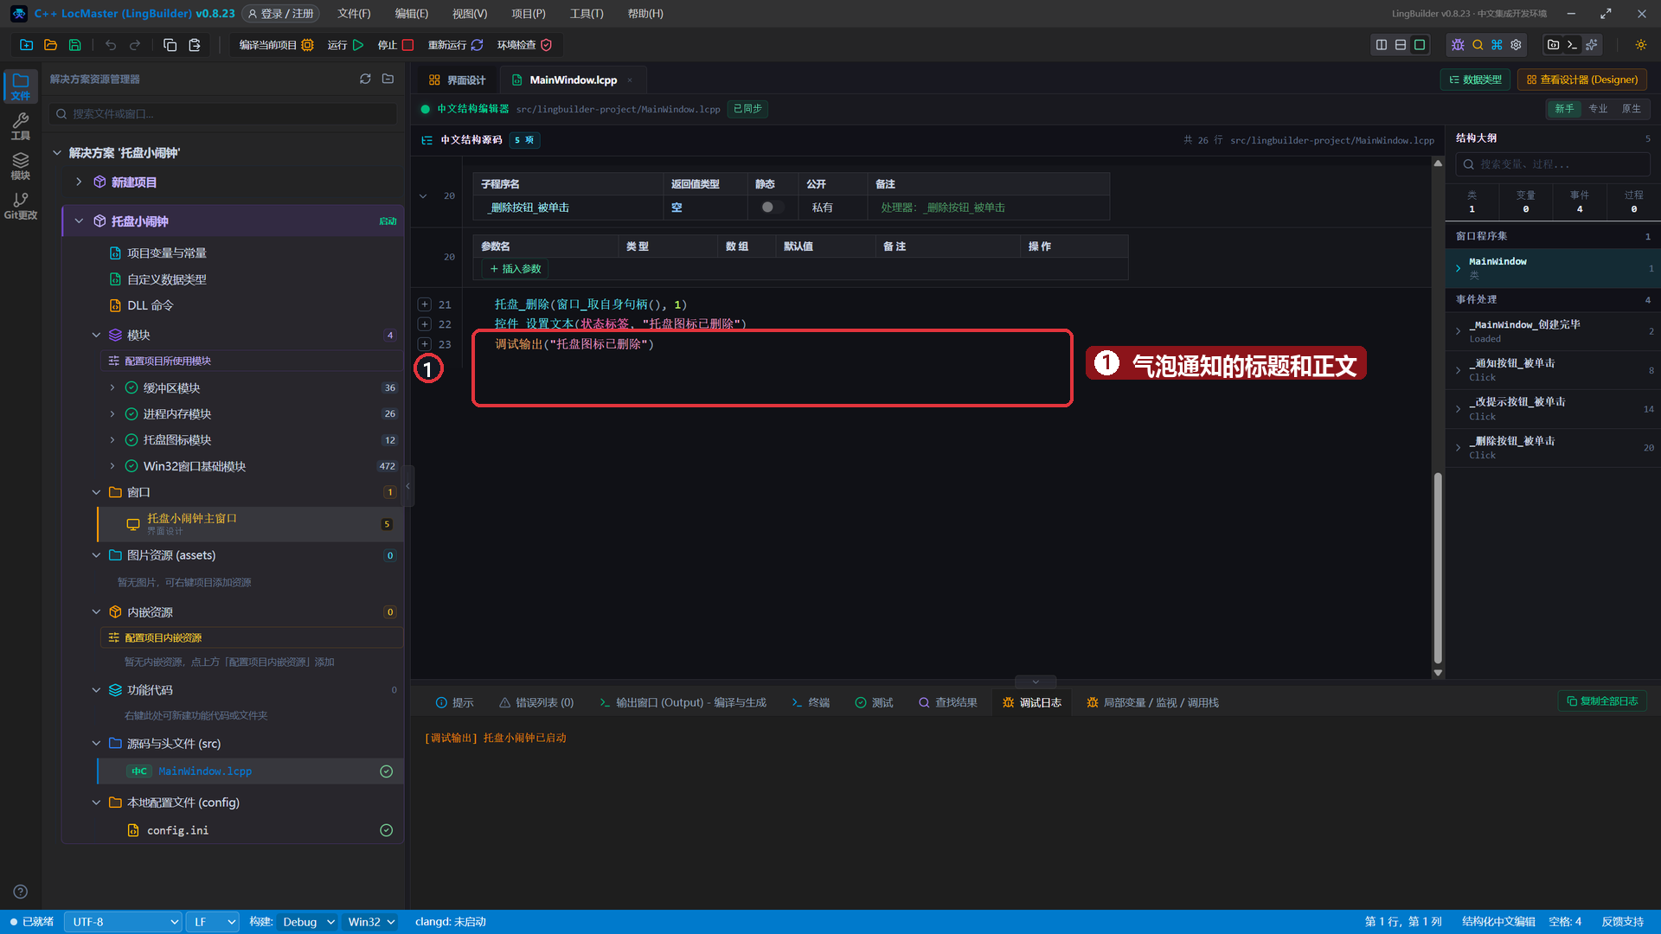Screen dimensions: 1661x934
Task: Select the single-pane layout icon
Action: click(1420, 45)
